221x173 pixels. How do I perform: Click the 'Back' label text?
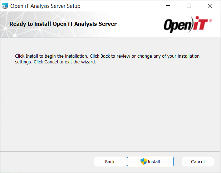[110, 162]
